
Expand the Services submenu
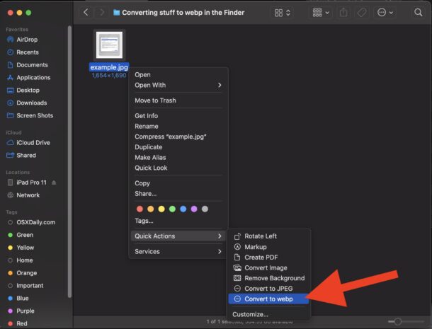[x=178, y=251]
